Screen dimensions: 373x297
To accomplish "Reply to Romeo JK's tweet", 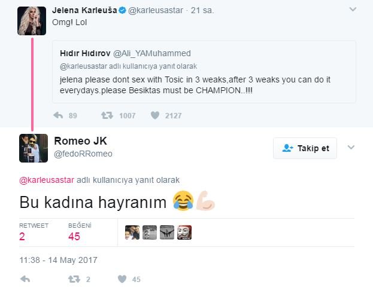I will pyautogui.click(x=25, y=279).
